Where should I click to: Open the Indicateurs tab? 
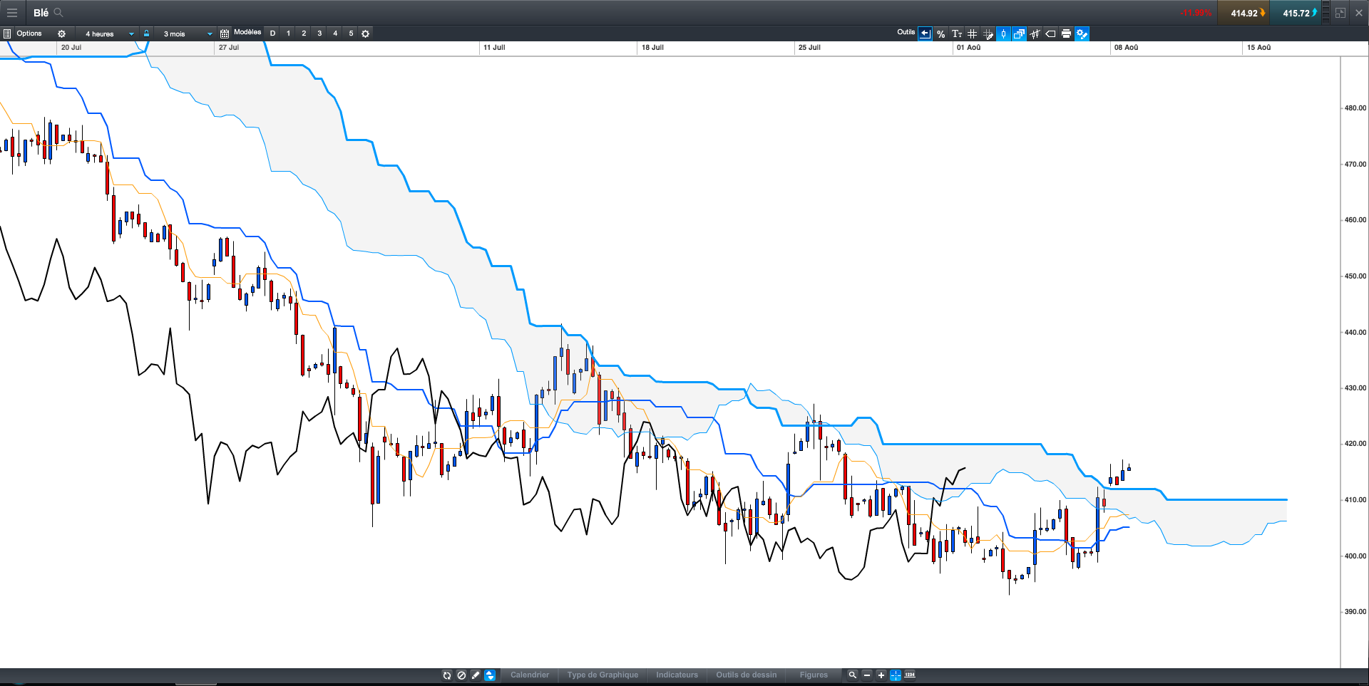pos(677,675)
